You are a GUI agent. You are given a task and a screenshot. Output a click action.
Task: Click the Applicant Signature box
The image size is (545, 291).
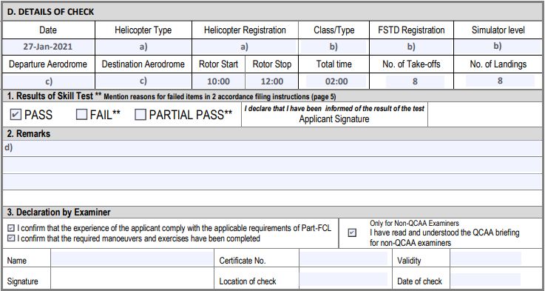tap(484, 115)
